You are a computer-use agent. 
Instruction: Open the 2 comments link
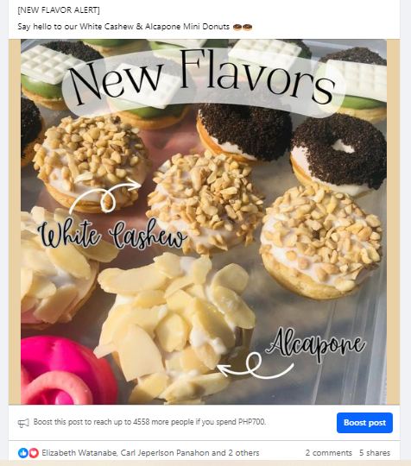pyautogui.click(x=329, y=453)
